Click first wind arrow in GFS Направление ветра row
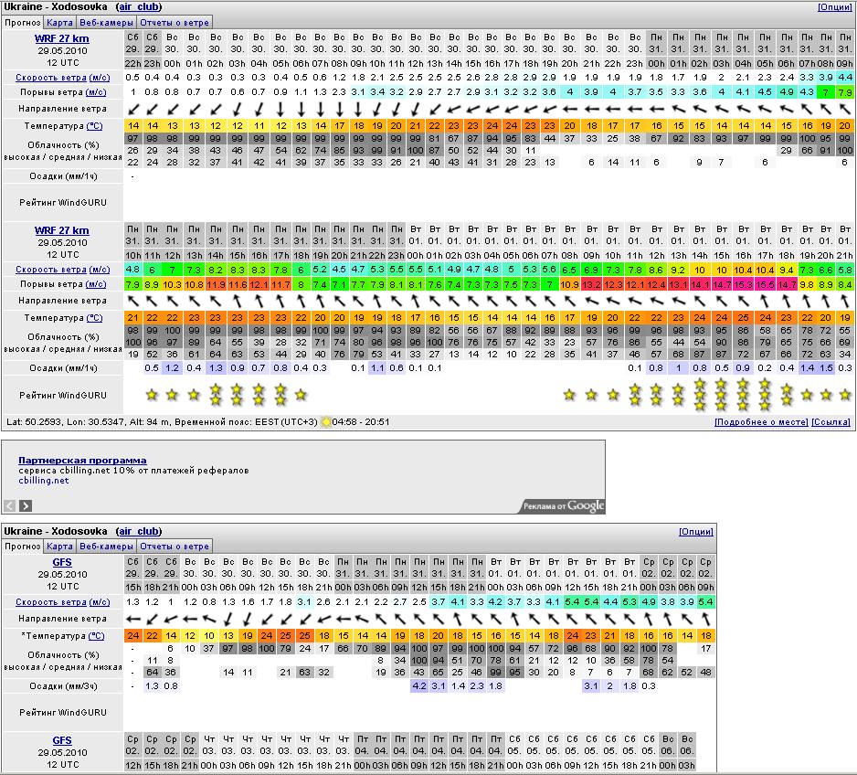The image size is (857, 775). (133, 619)
